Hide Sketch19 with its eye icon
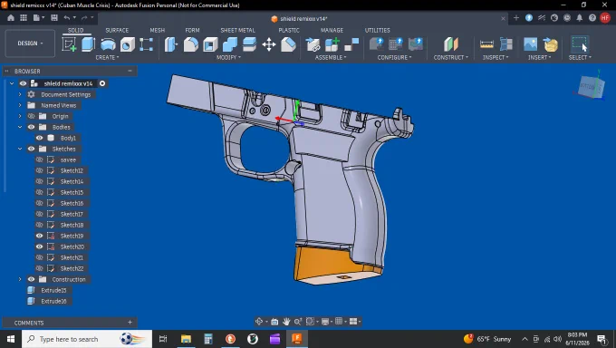This screenshot has width=616, height=348. (39, 236)
